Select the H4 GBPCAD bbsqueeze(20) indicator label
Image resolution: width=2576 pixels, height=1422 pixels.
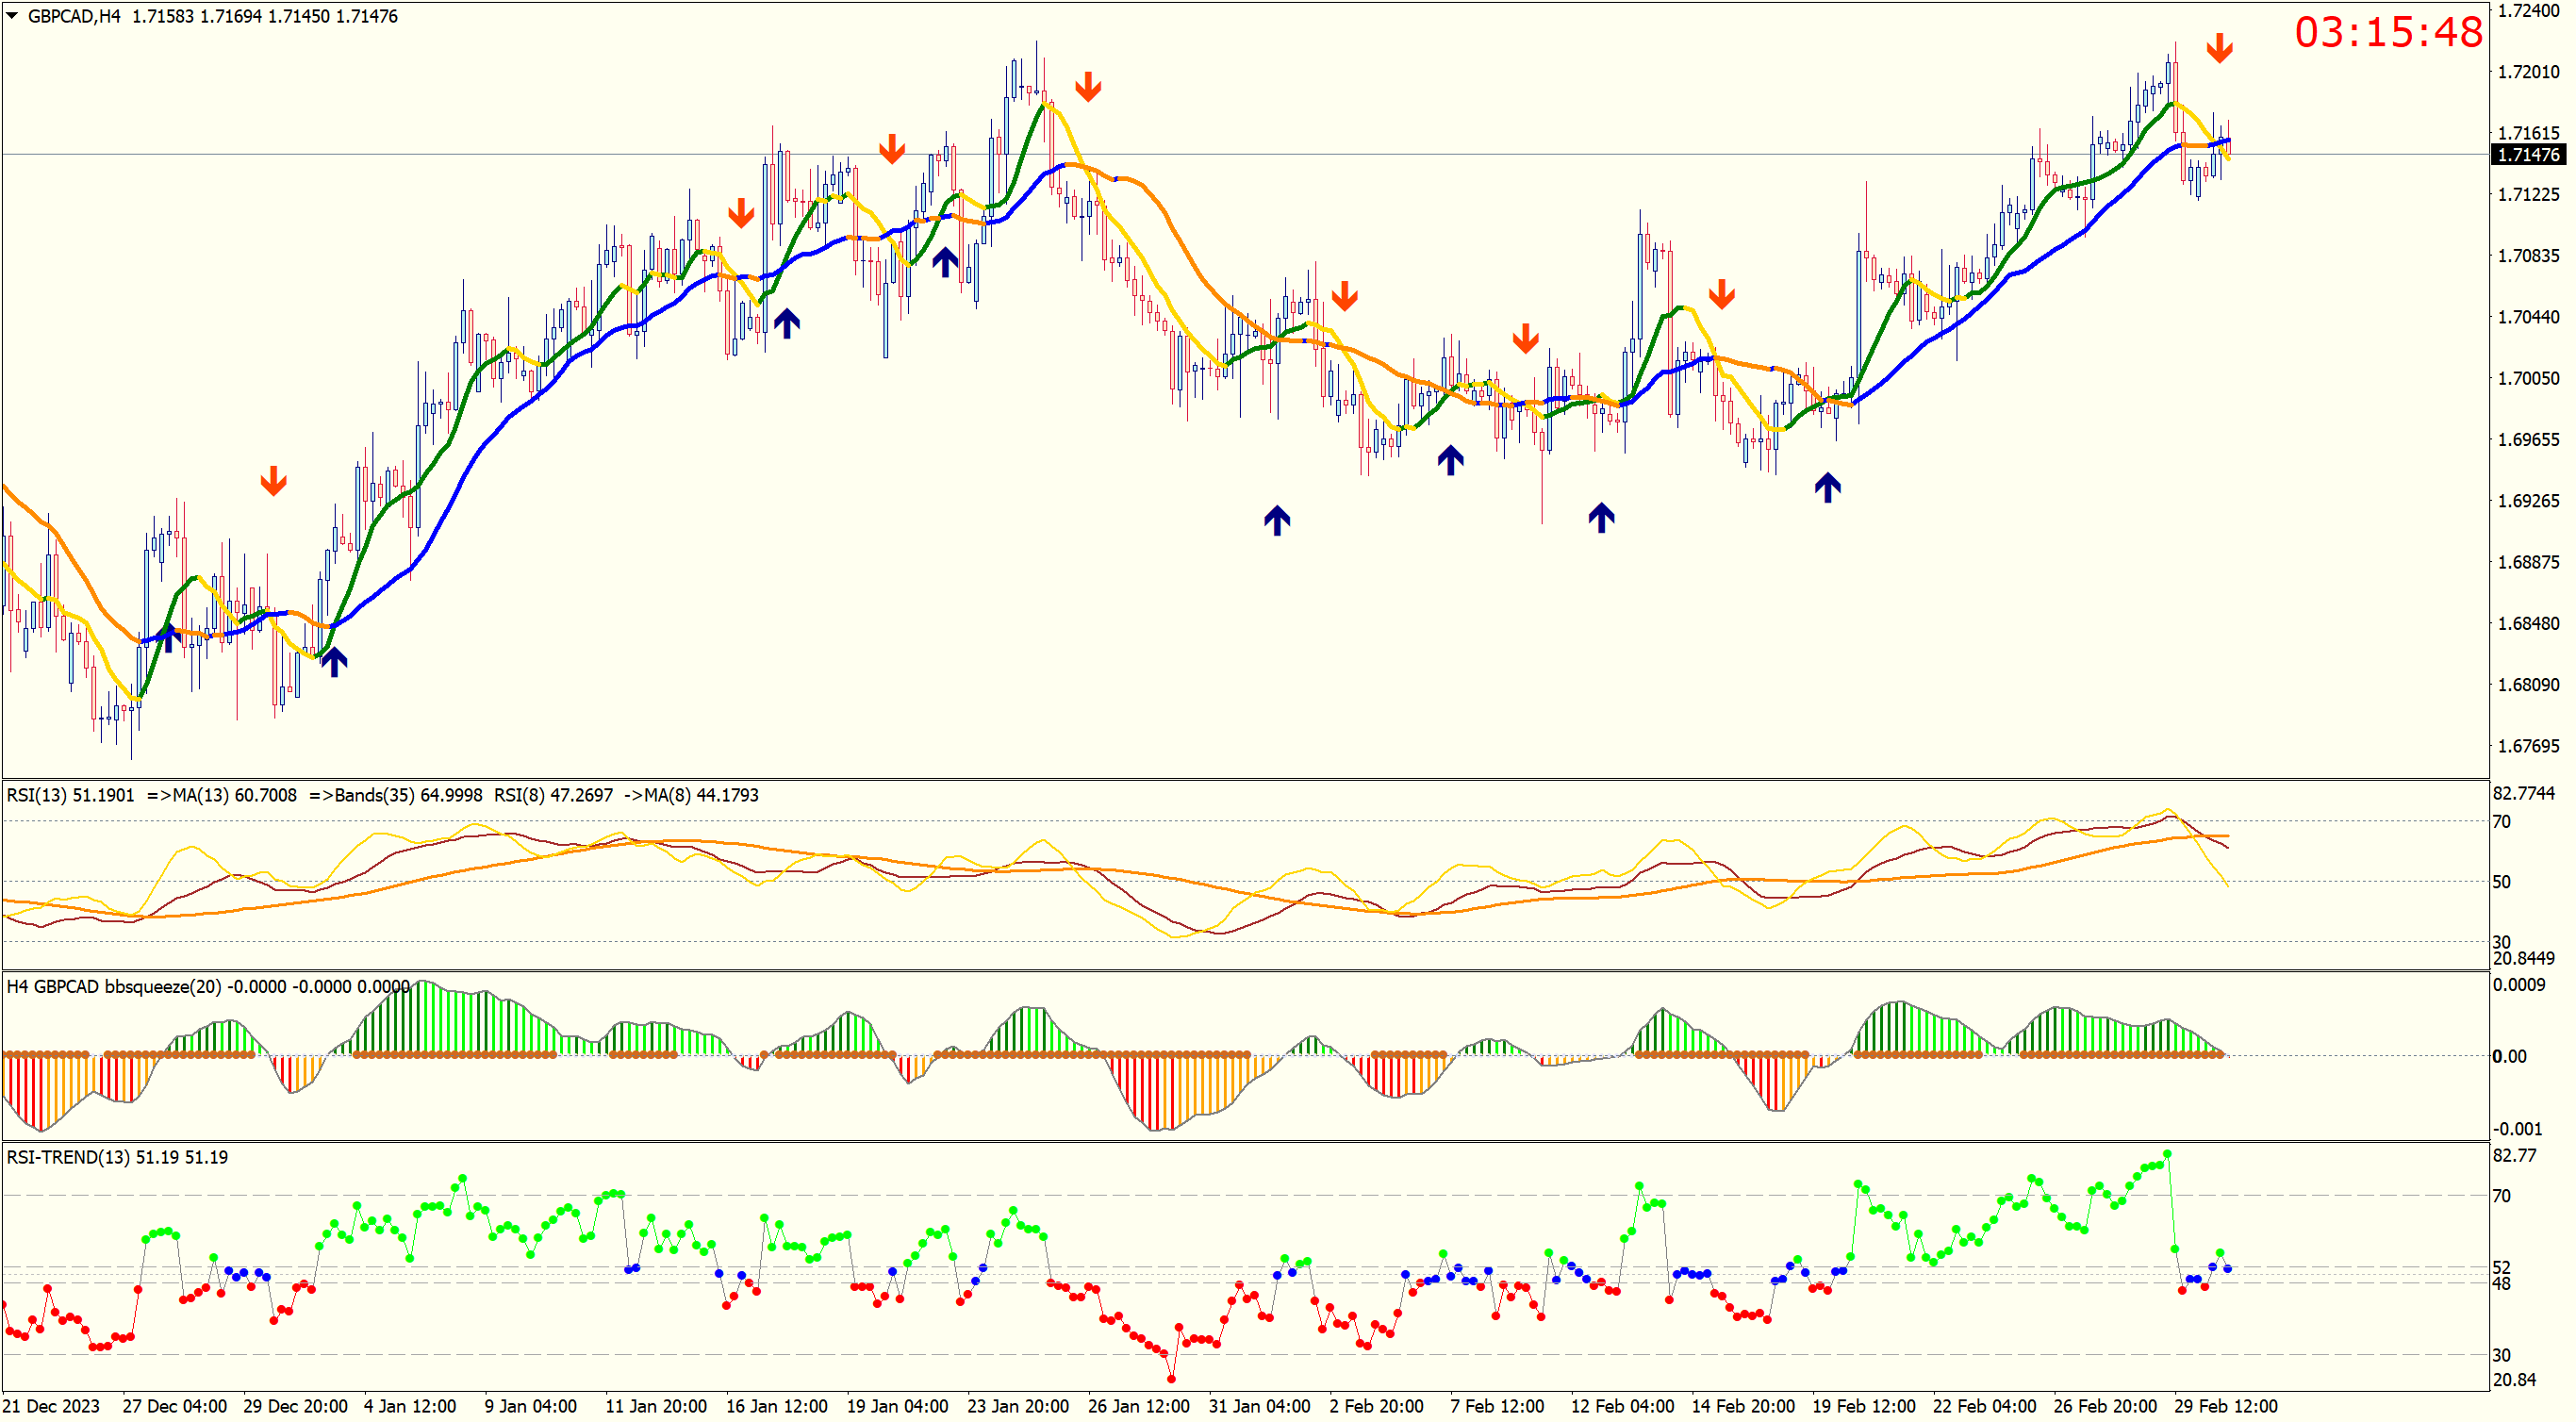coord(115,987)
